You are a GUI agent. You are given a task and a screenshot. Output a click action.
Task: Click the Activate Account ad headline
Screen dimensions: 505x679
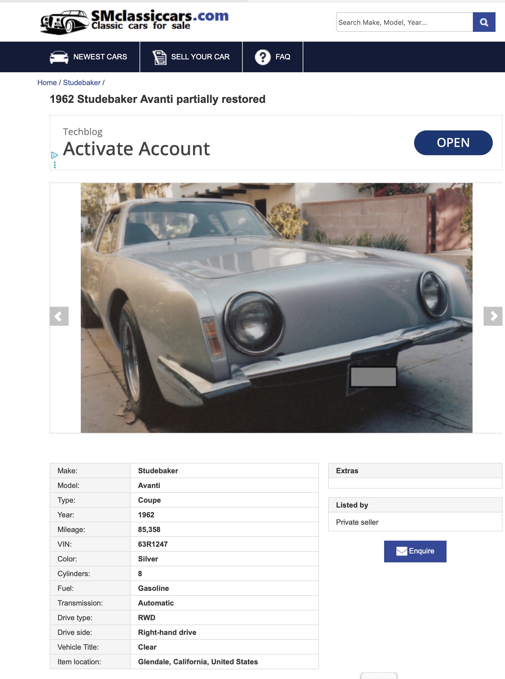click(137, 149)
